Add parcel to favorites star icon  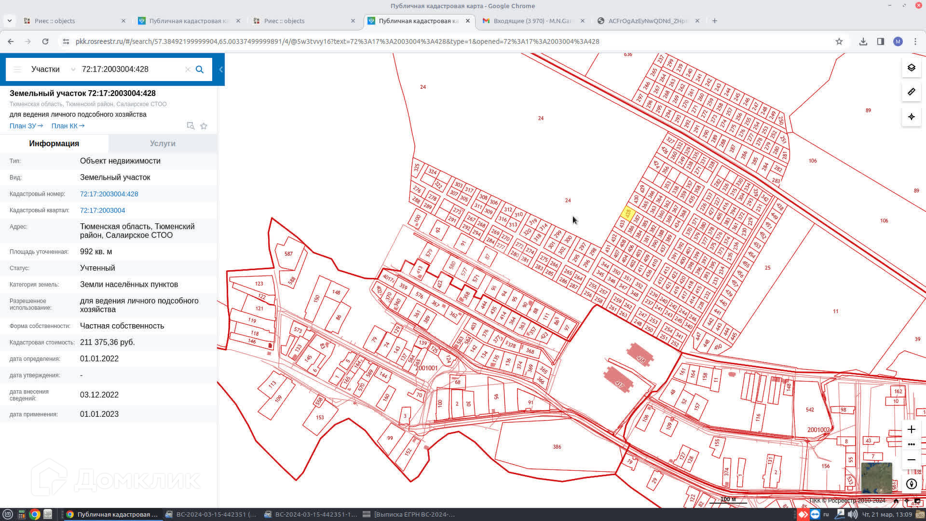coord(204,126)
